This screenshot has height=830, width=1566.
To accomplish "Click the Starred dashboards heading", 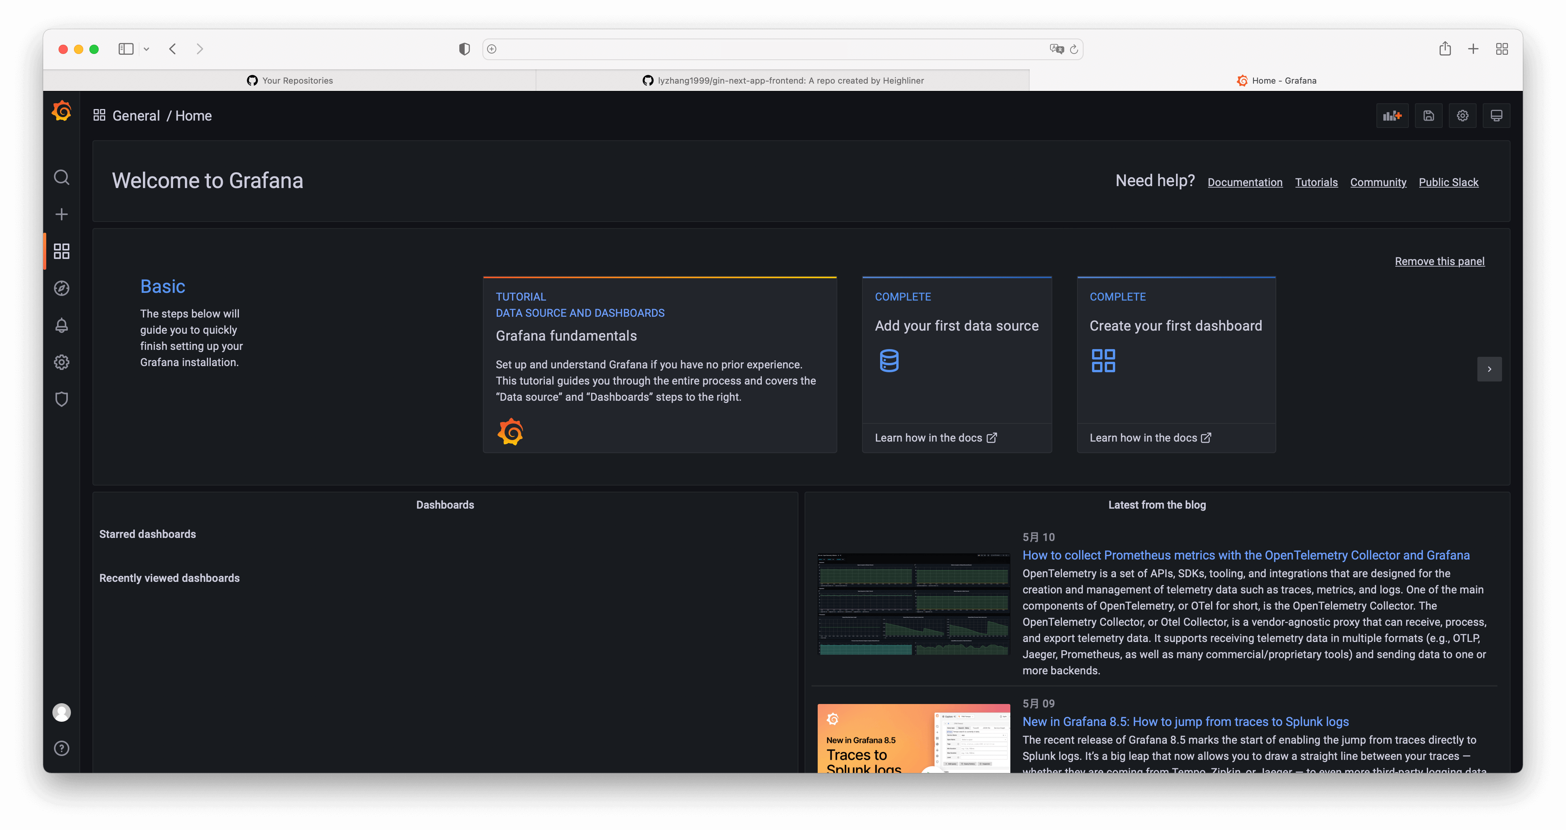I will [148, 534].
